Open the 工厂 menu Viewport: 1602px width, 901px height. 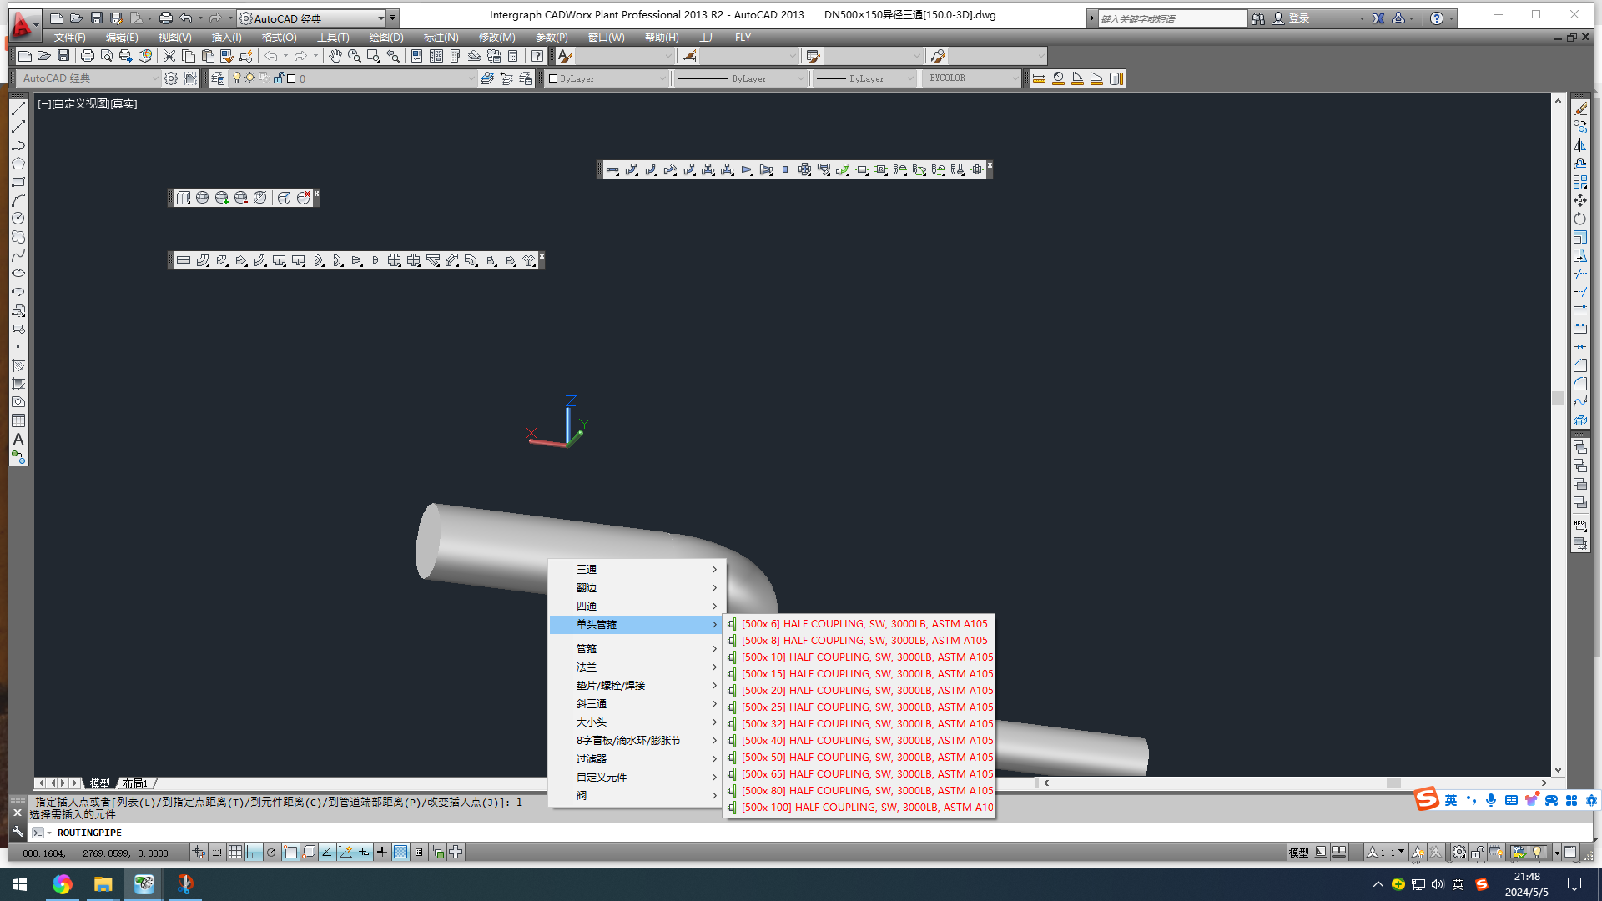pos(708,38)
